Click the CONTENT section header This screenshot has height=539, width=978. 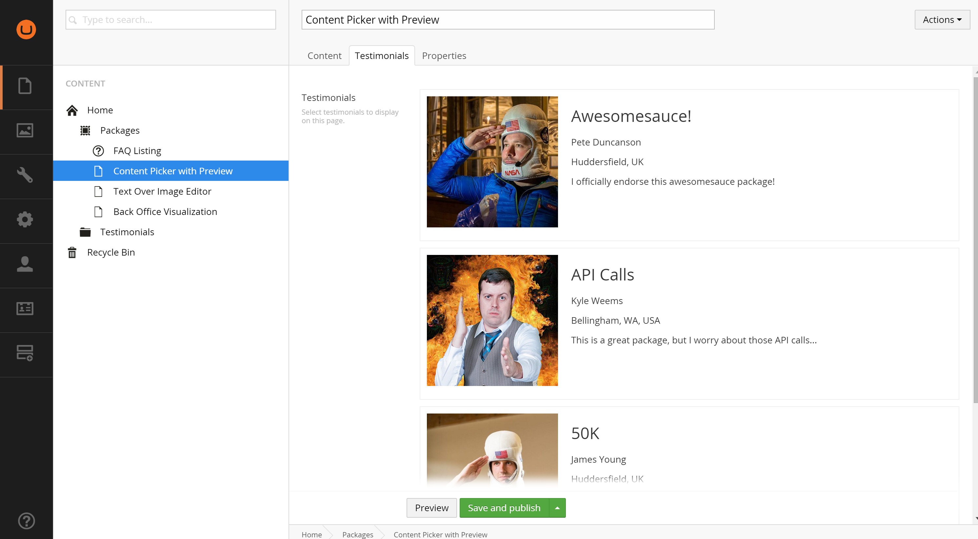click(86, 84)
